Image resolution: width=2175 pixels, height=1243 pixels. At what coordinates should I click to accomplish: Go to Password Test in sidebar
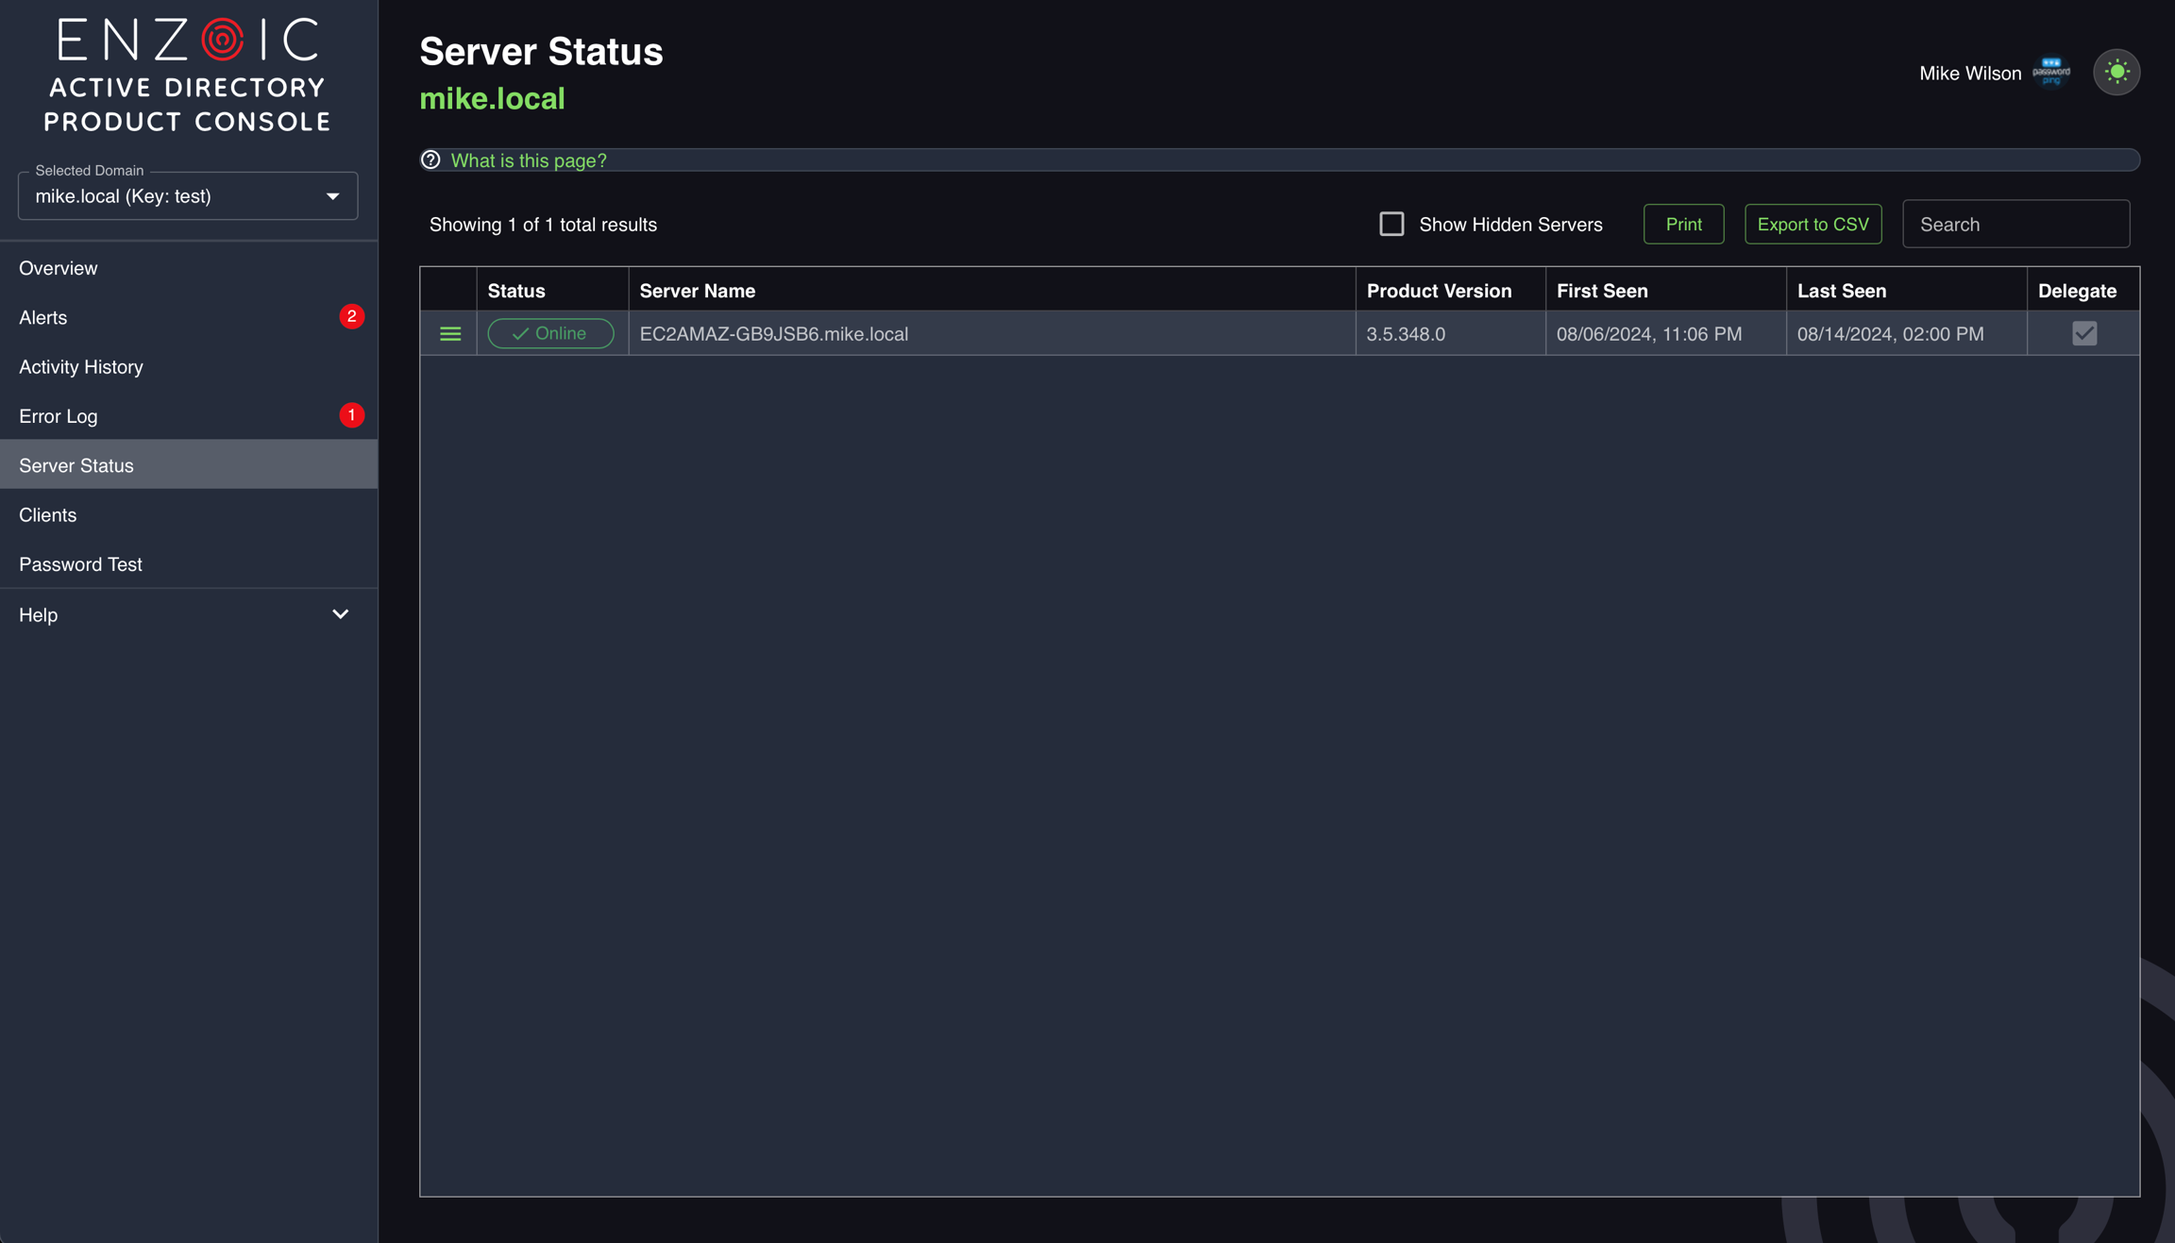tap(80, 564)
